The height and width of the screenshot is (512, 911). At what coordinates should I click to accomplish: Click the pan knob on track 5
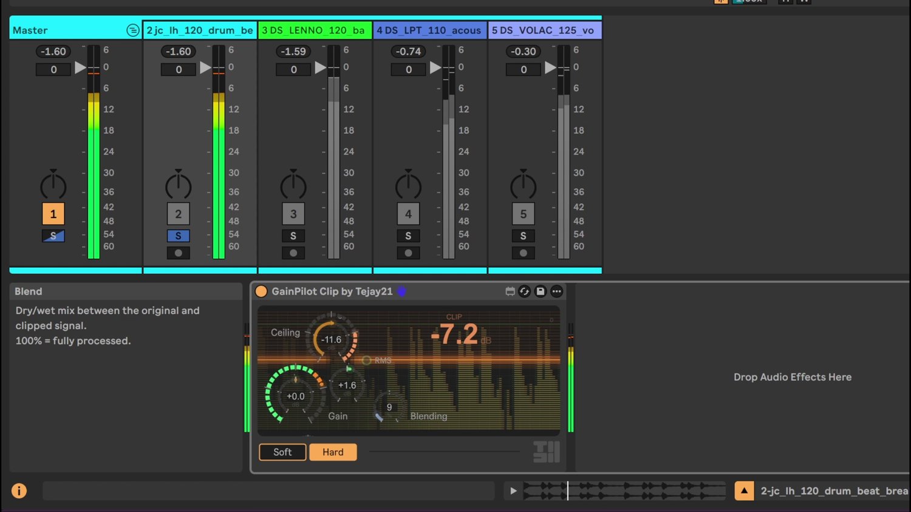tap(524, 185)
